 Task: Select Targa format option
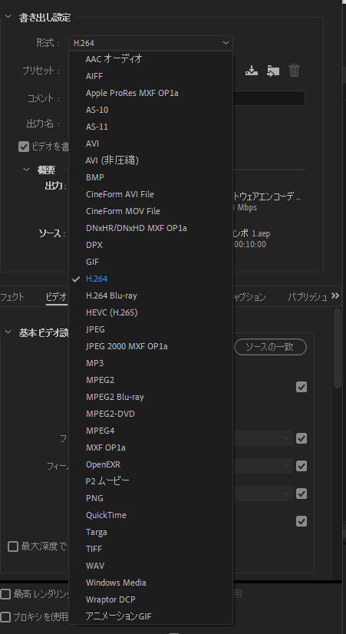(x=150, y=532)
